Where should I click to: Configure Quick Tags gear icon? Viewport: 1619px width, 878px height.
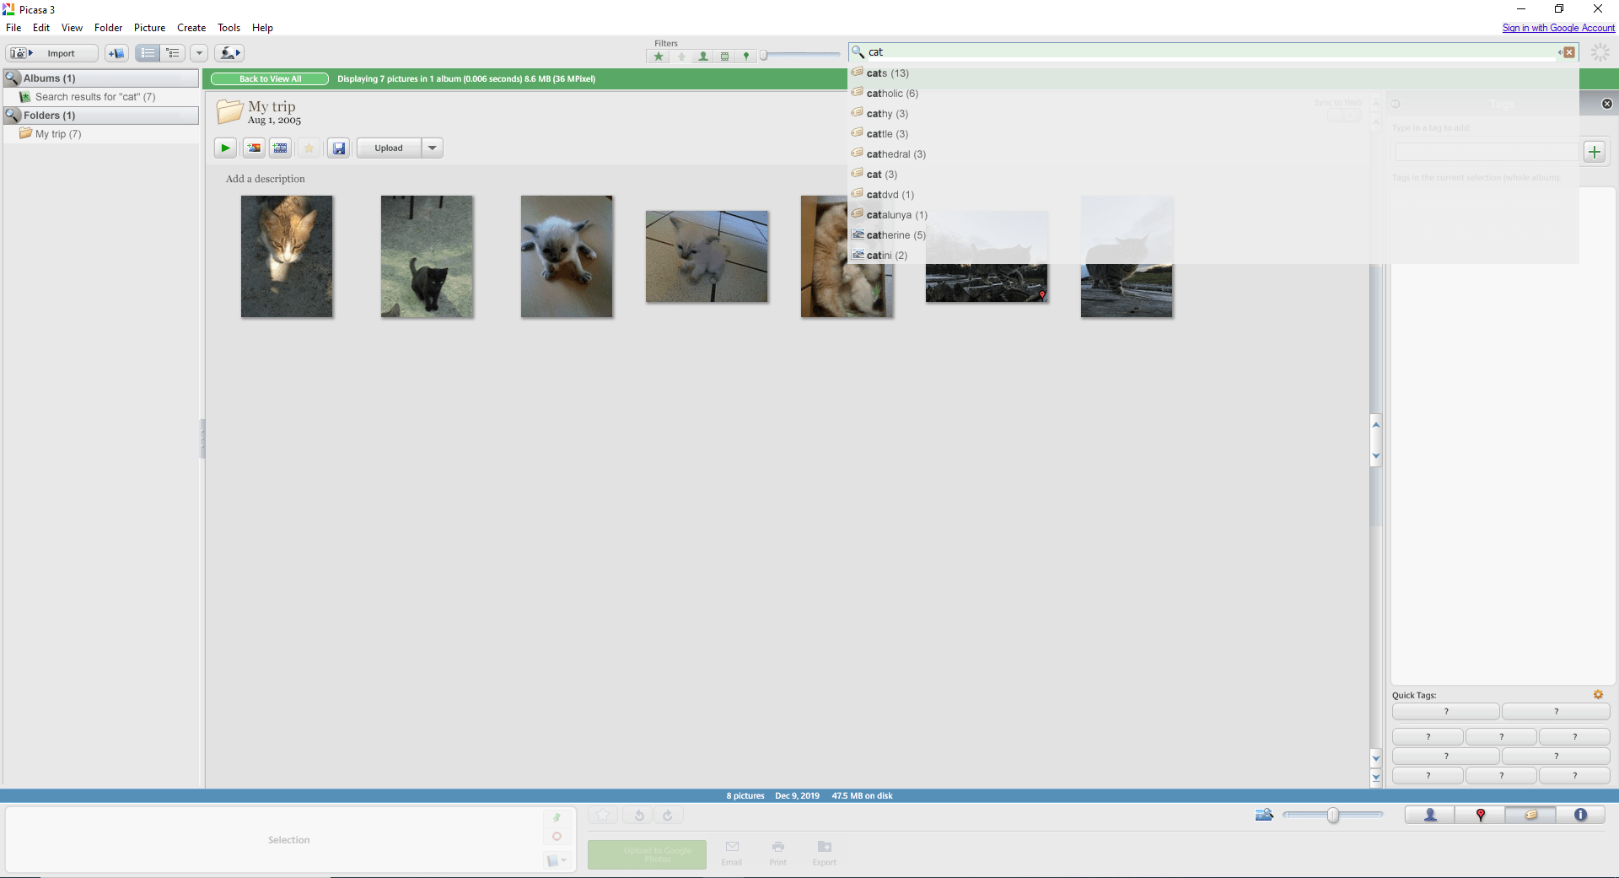click(x=1598, y=695)
